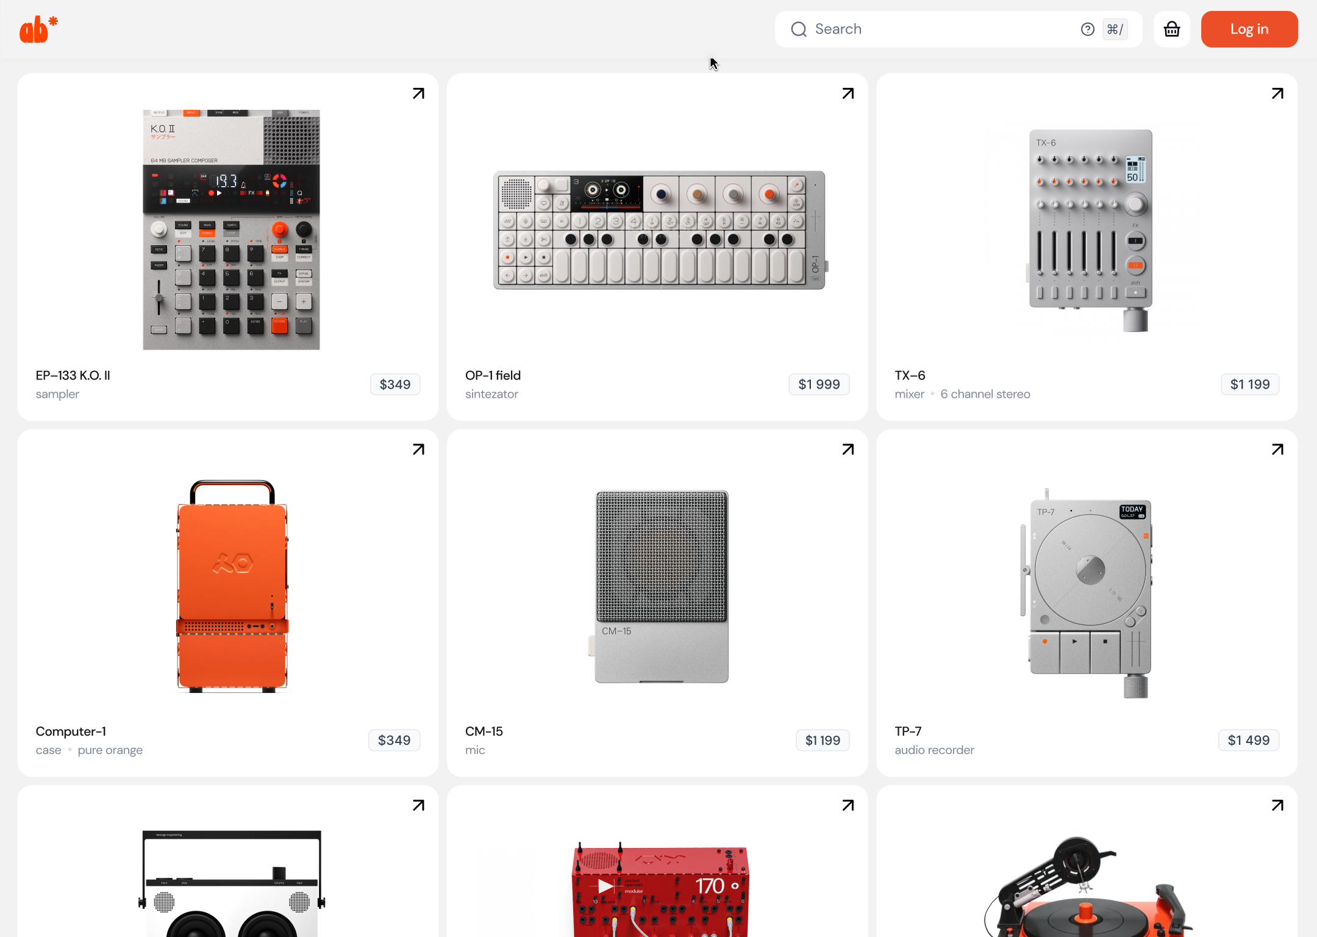Click the 'mic' subtitle under CM–15
This screenshot has width=1317, height=937.
pos(475,750)
